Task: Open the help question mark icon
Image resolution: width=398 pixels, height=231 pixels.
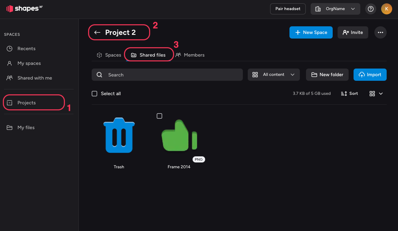Action: tap(370, 9)
